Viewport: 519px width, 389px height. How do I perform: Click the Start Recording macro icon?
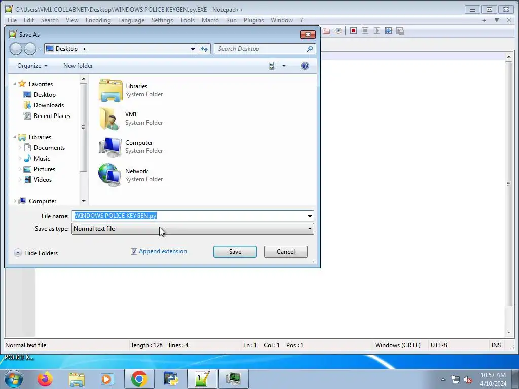(x=353, y=31)
